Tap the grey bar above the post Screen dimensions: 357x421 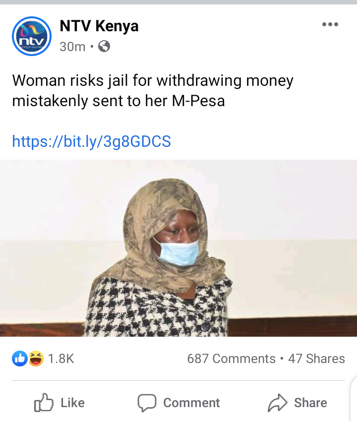click(178, 2)
